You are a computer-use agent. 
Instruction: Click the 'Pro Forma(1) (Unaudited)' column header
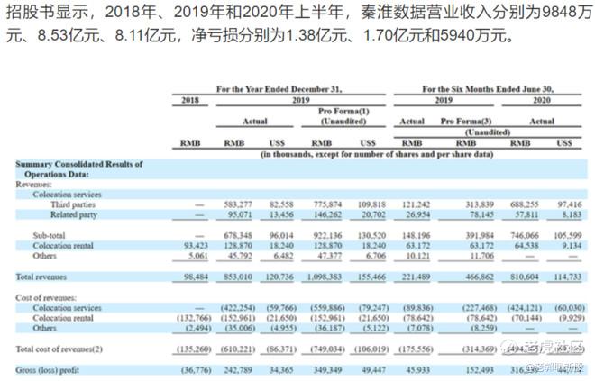[343, 116]
